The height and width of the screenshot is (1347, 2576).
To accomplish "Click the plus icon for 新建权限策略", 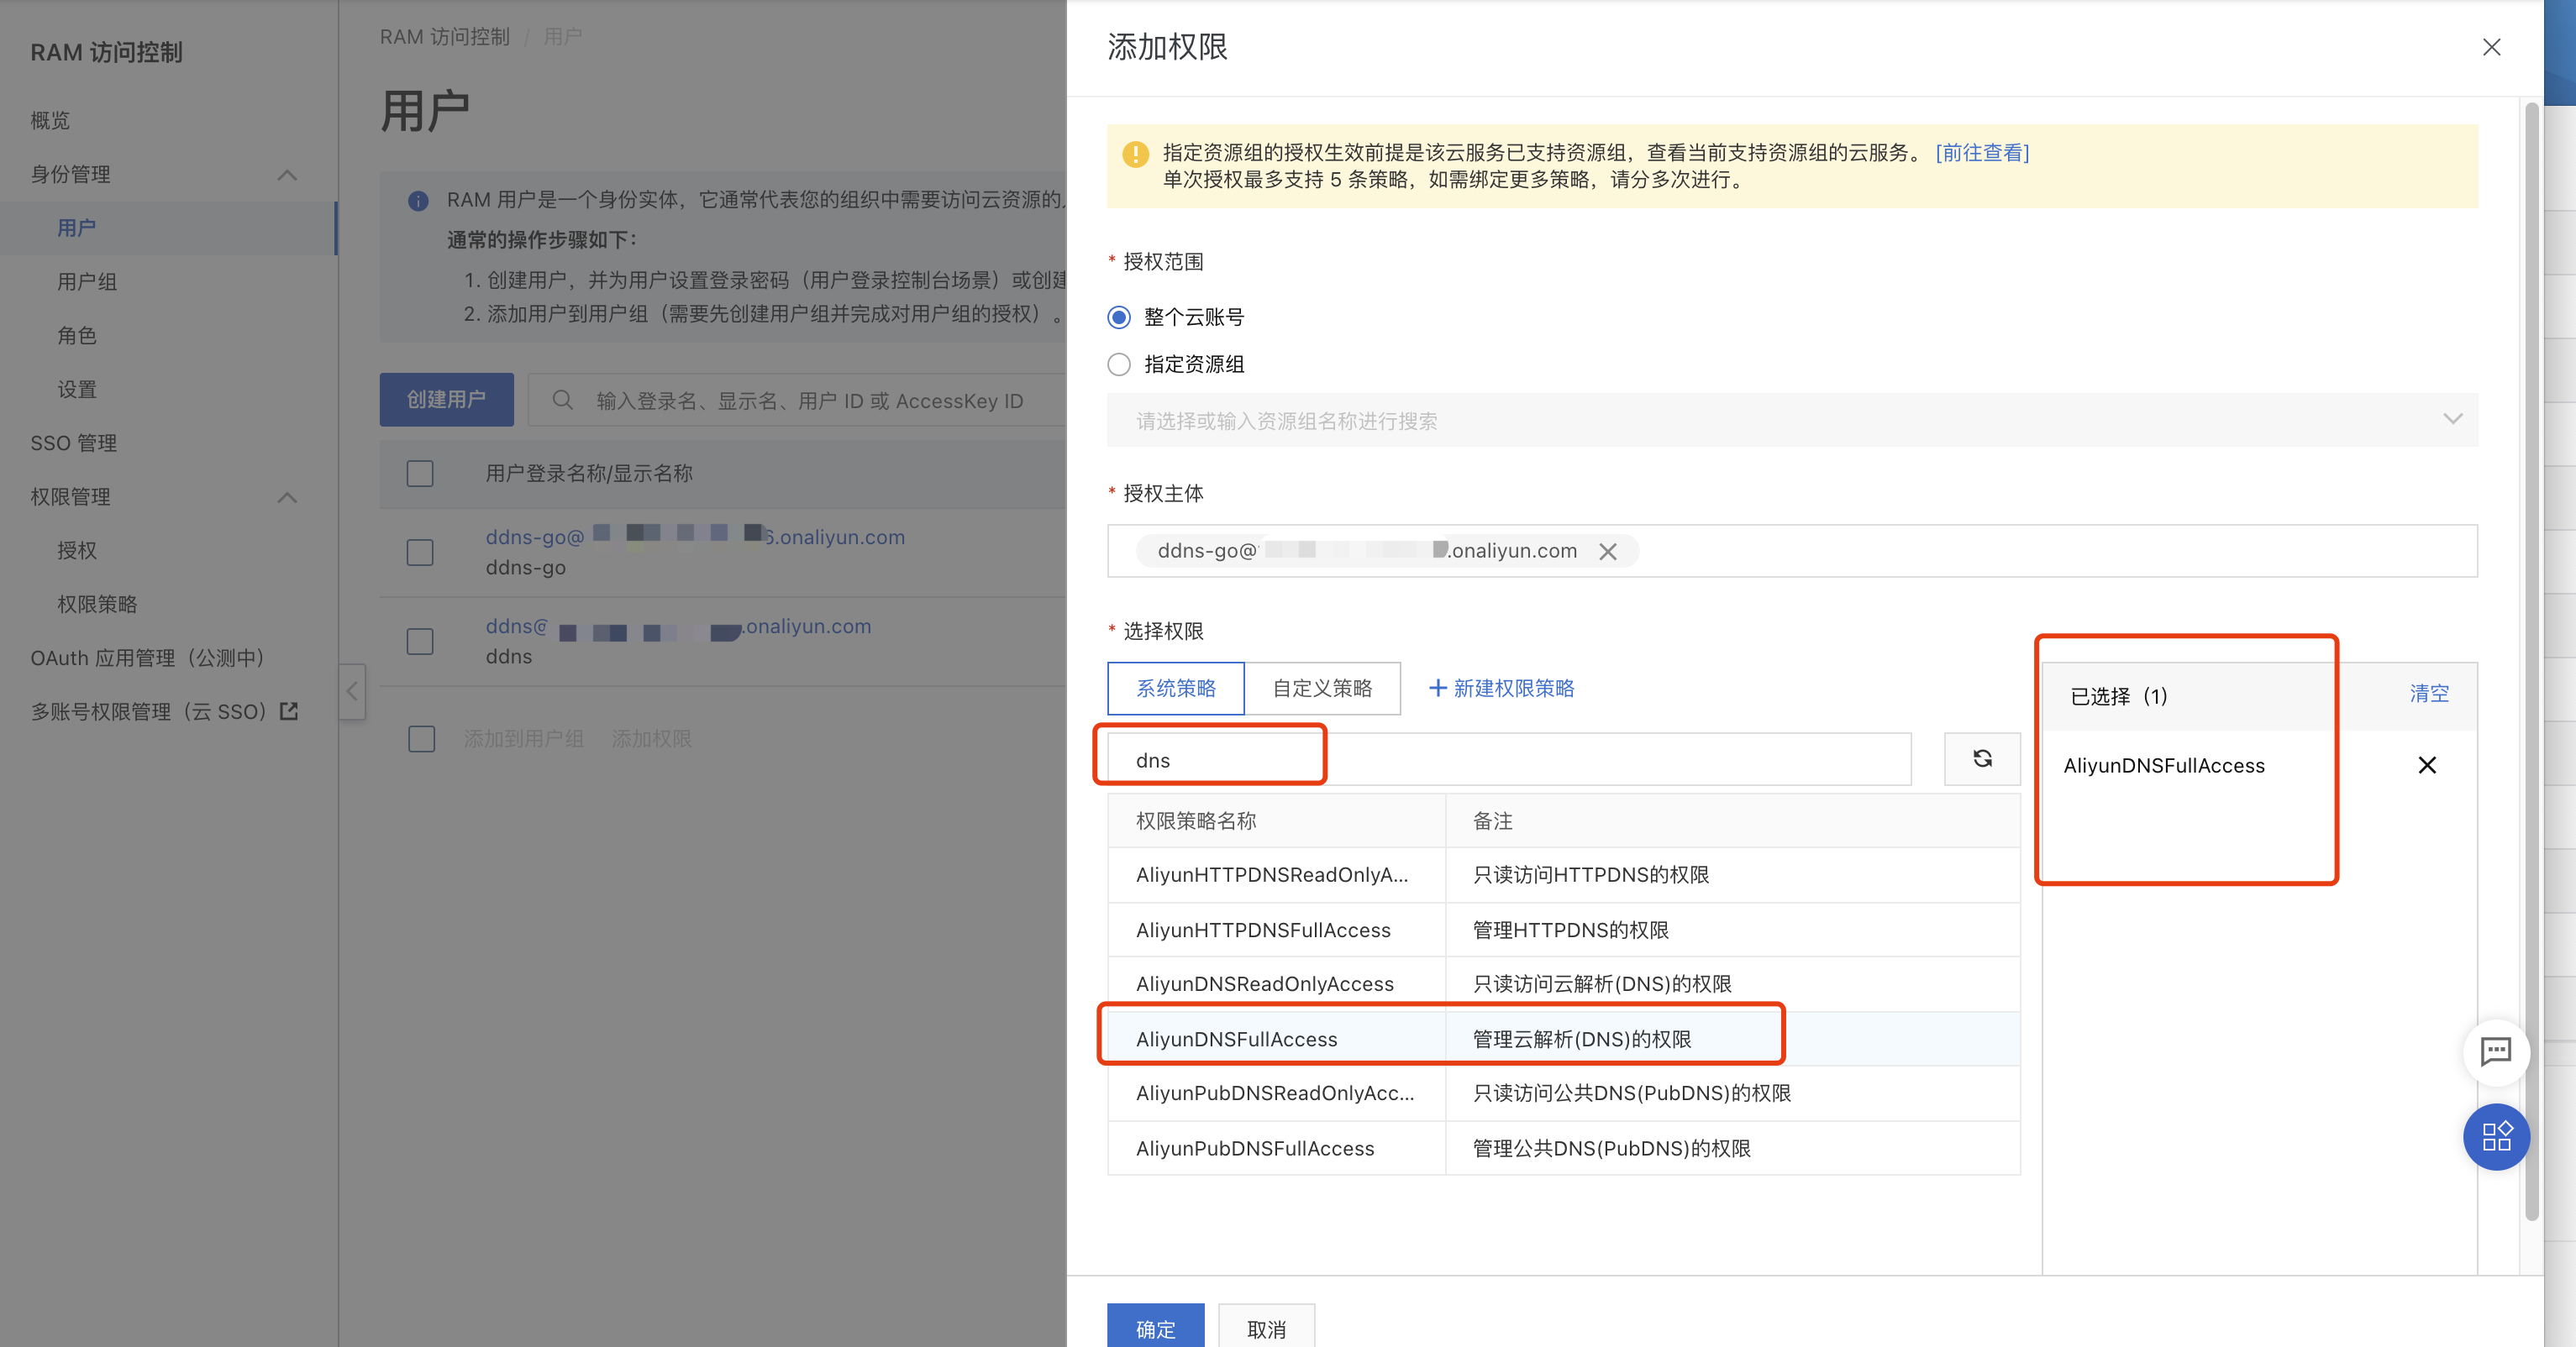I will 1437,689.
